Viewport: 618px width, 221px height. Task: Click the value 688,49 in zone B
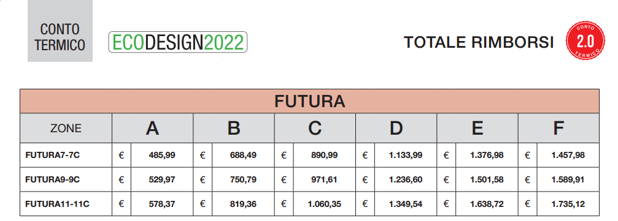[243, 155]
